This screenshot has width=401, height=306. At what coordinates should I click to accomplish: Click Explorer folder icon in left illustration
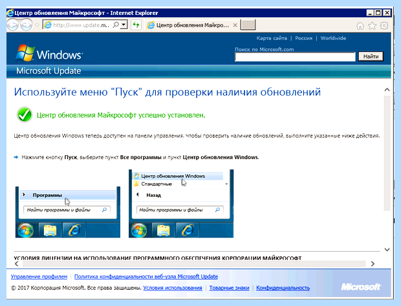tap(50, 230)
